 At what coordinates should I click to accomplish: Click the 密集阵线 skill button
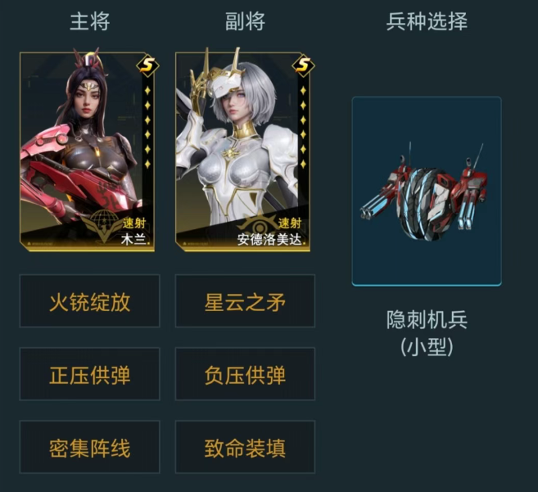pos(89,447)
